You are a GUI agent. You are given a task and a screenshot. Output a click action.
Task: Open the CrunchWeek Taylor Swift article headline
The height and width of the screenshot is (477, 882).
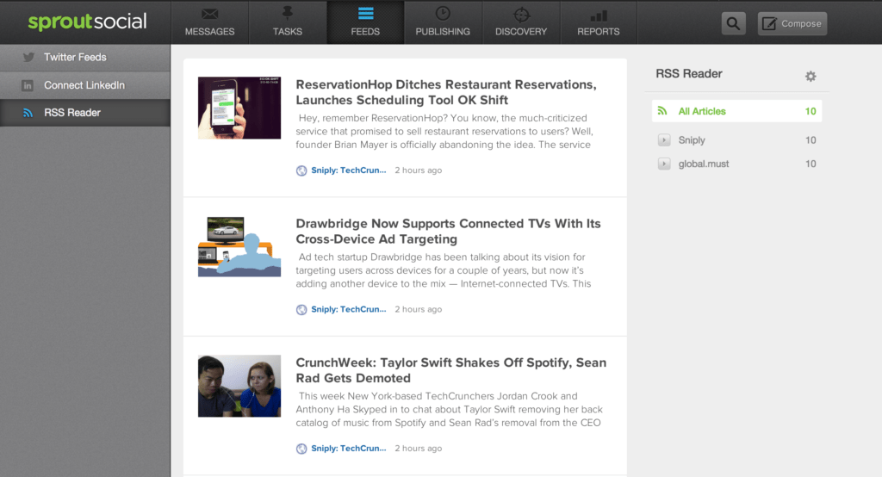point(450,370)
